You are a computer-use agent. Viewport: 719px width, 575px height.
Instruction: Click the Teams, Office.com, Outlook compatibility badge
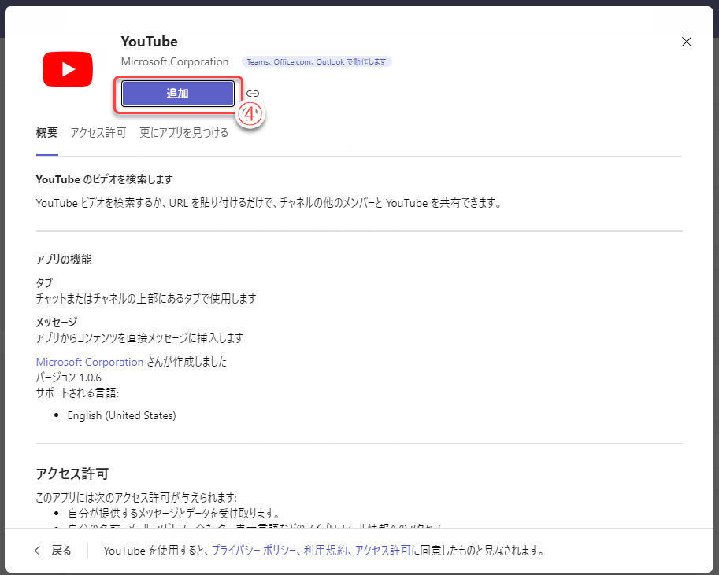(x=317, y=62)
